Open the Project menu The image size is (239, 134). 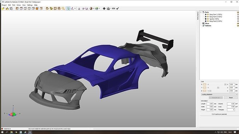point(4,5)
